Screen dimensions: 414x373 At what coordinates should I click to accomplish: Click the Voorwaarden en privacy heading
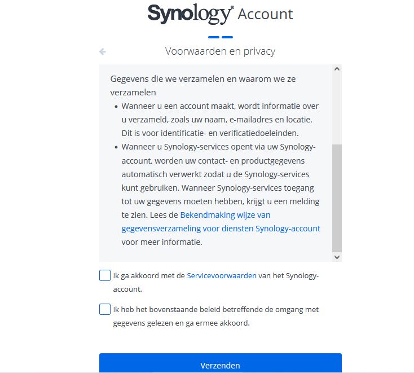point(220,51)
